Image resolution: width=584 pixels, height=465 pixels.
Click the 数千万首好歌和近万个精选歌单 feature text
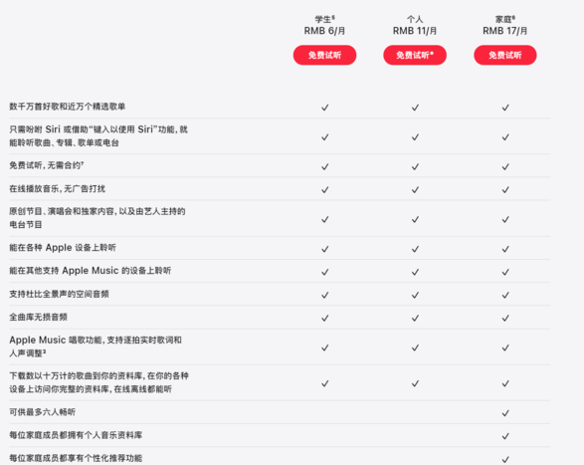(x=67, y=107)
